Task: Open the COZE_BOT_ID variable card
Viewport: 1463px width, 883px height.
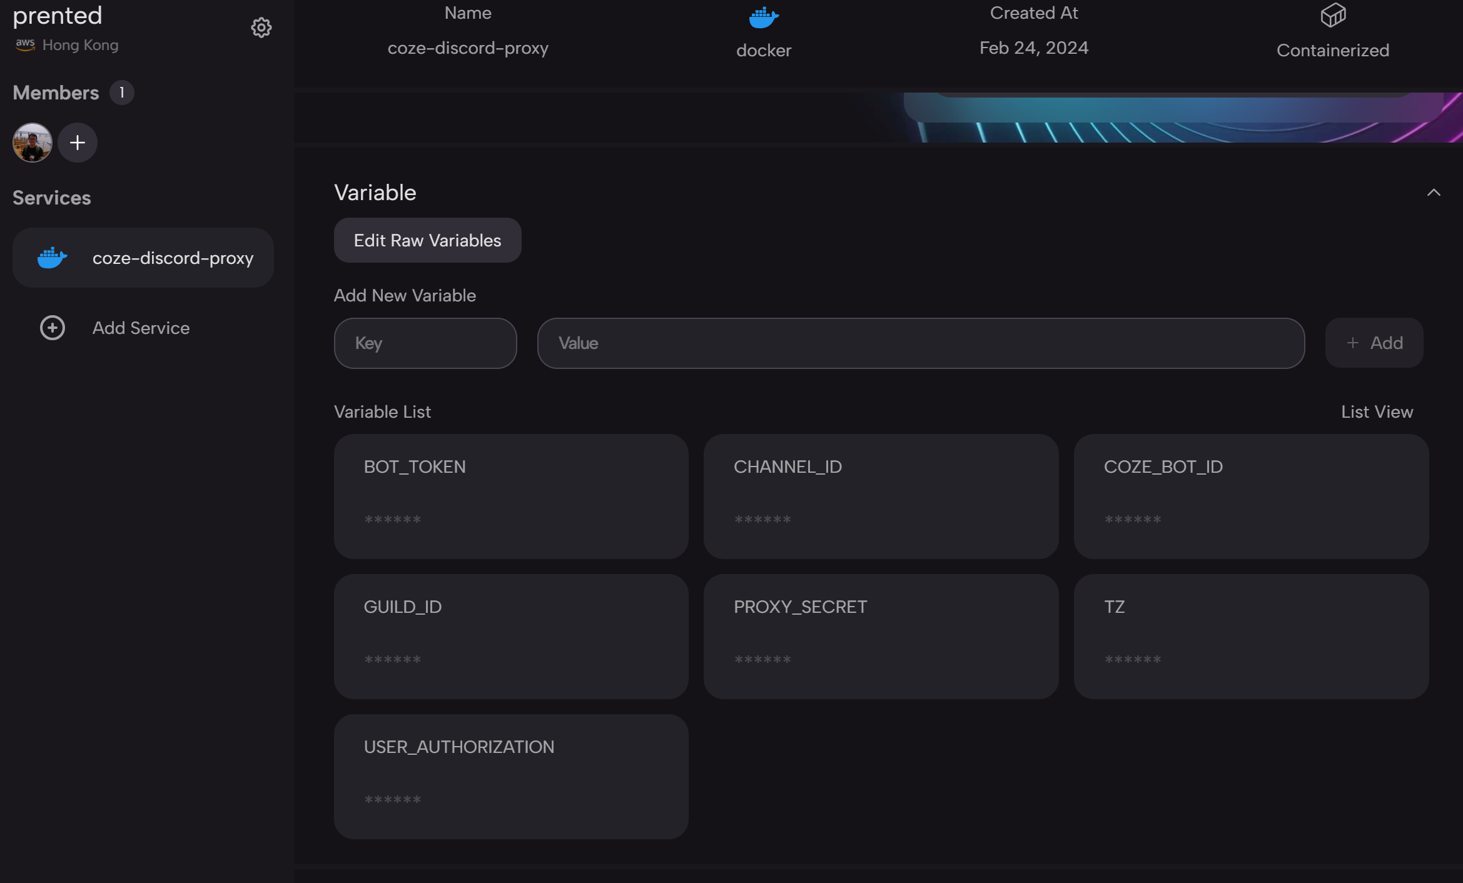Action: click(1250, 497)
